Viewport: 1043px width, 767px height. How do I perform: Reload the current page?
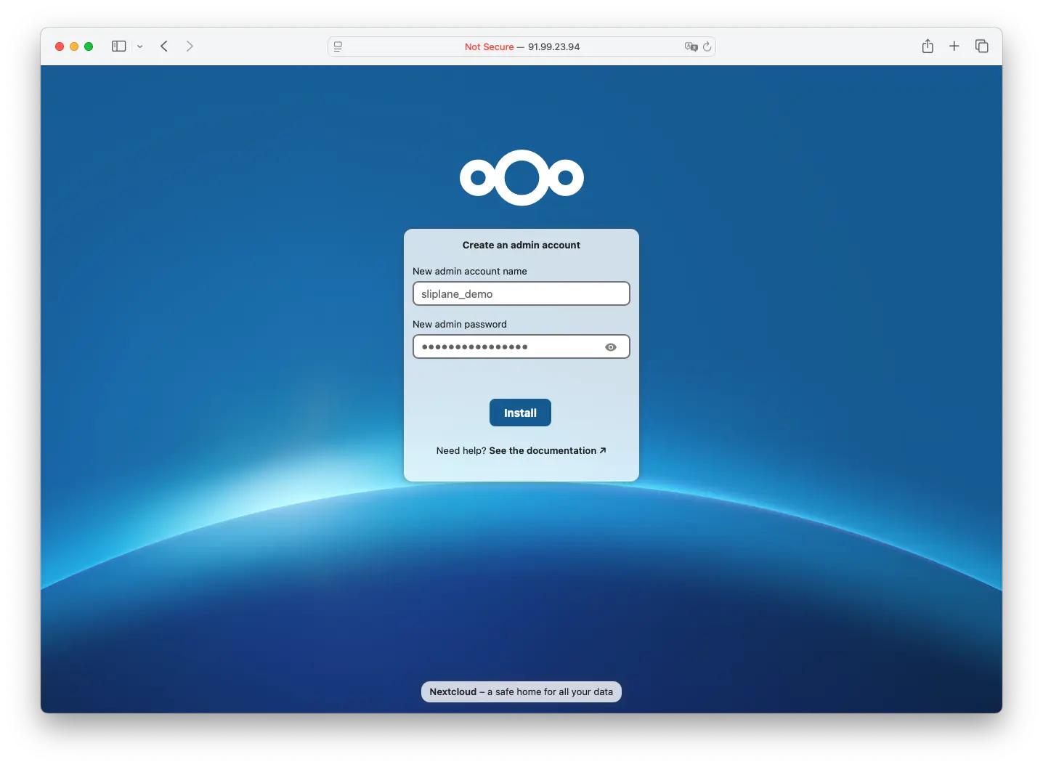point(707,46)
